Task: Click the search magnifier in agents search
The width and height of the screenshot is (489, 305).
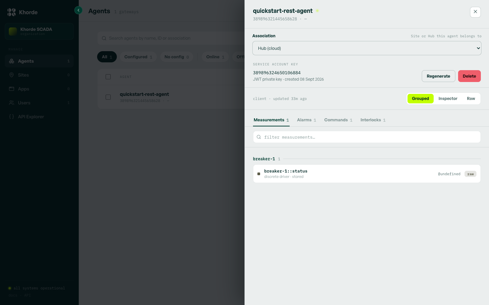Action: (104, 38)
